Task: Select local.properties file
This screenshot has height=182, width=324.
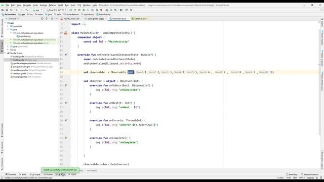Action: (x=25, y=77)
